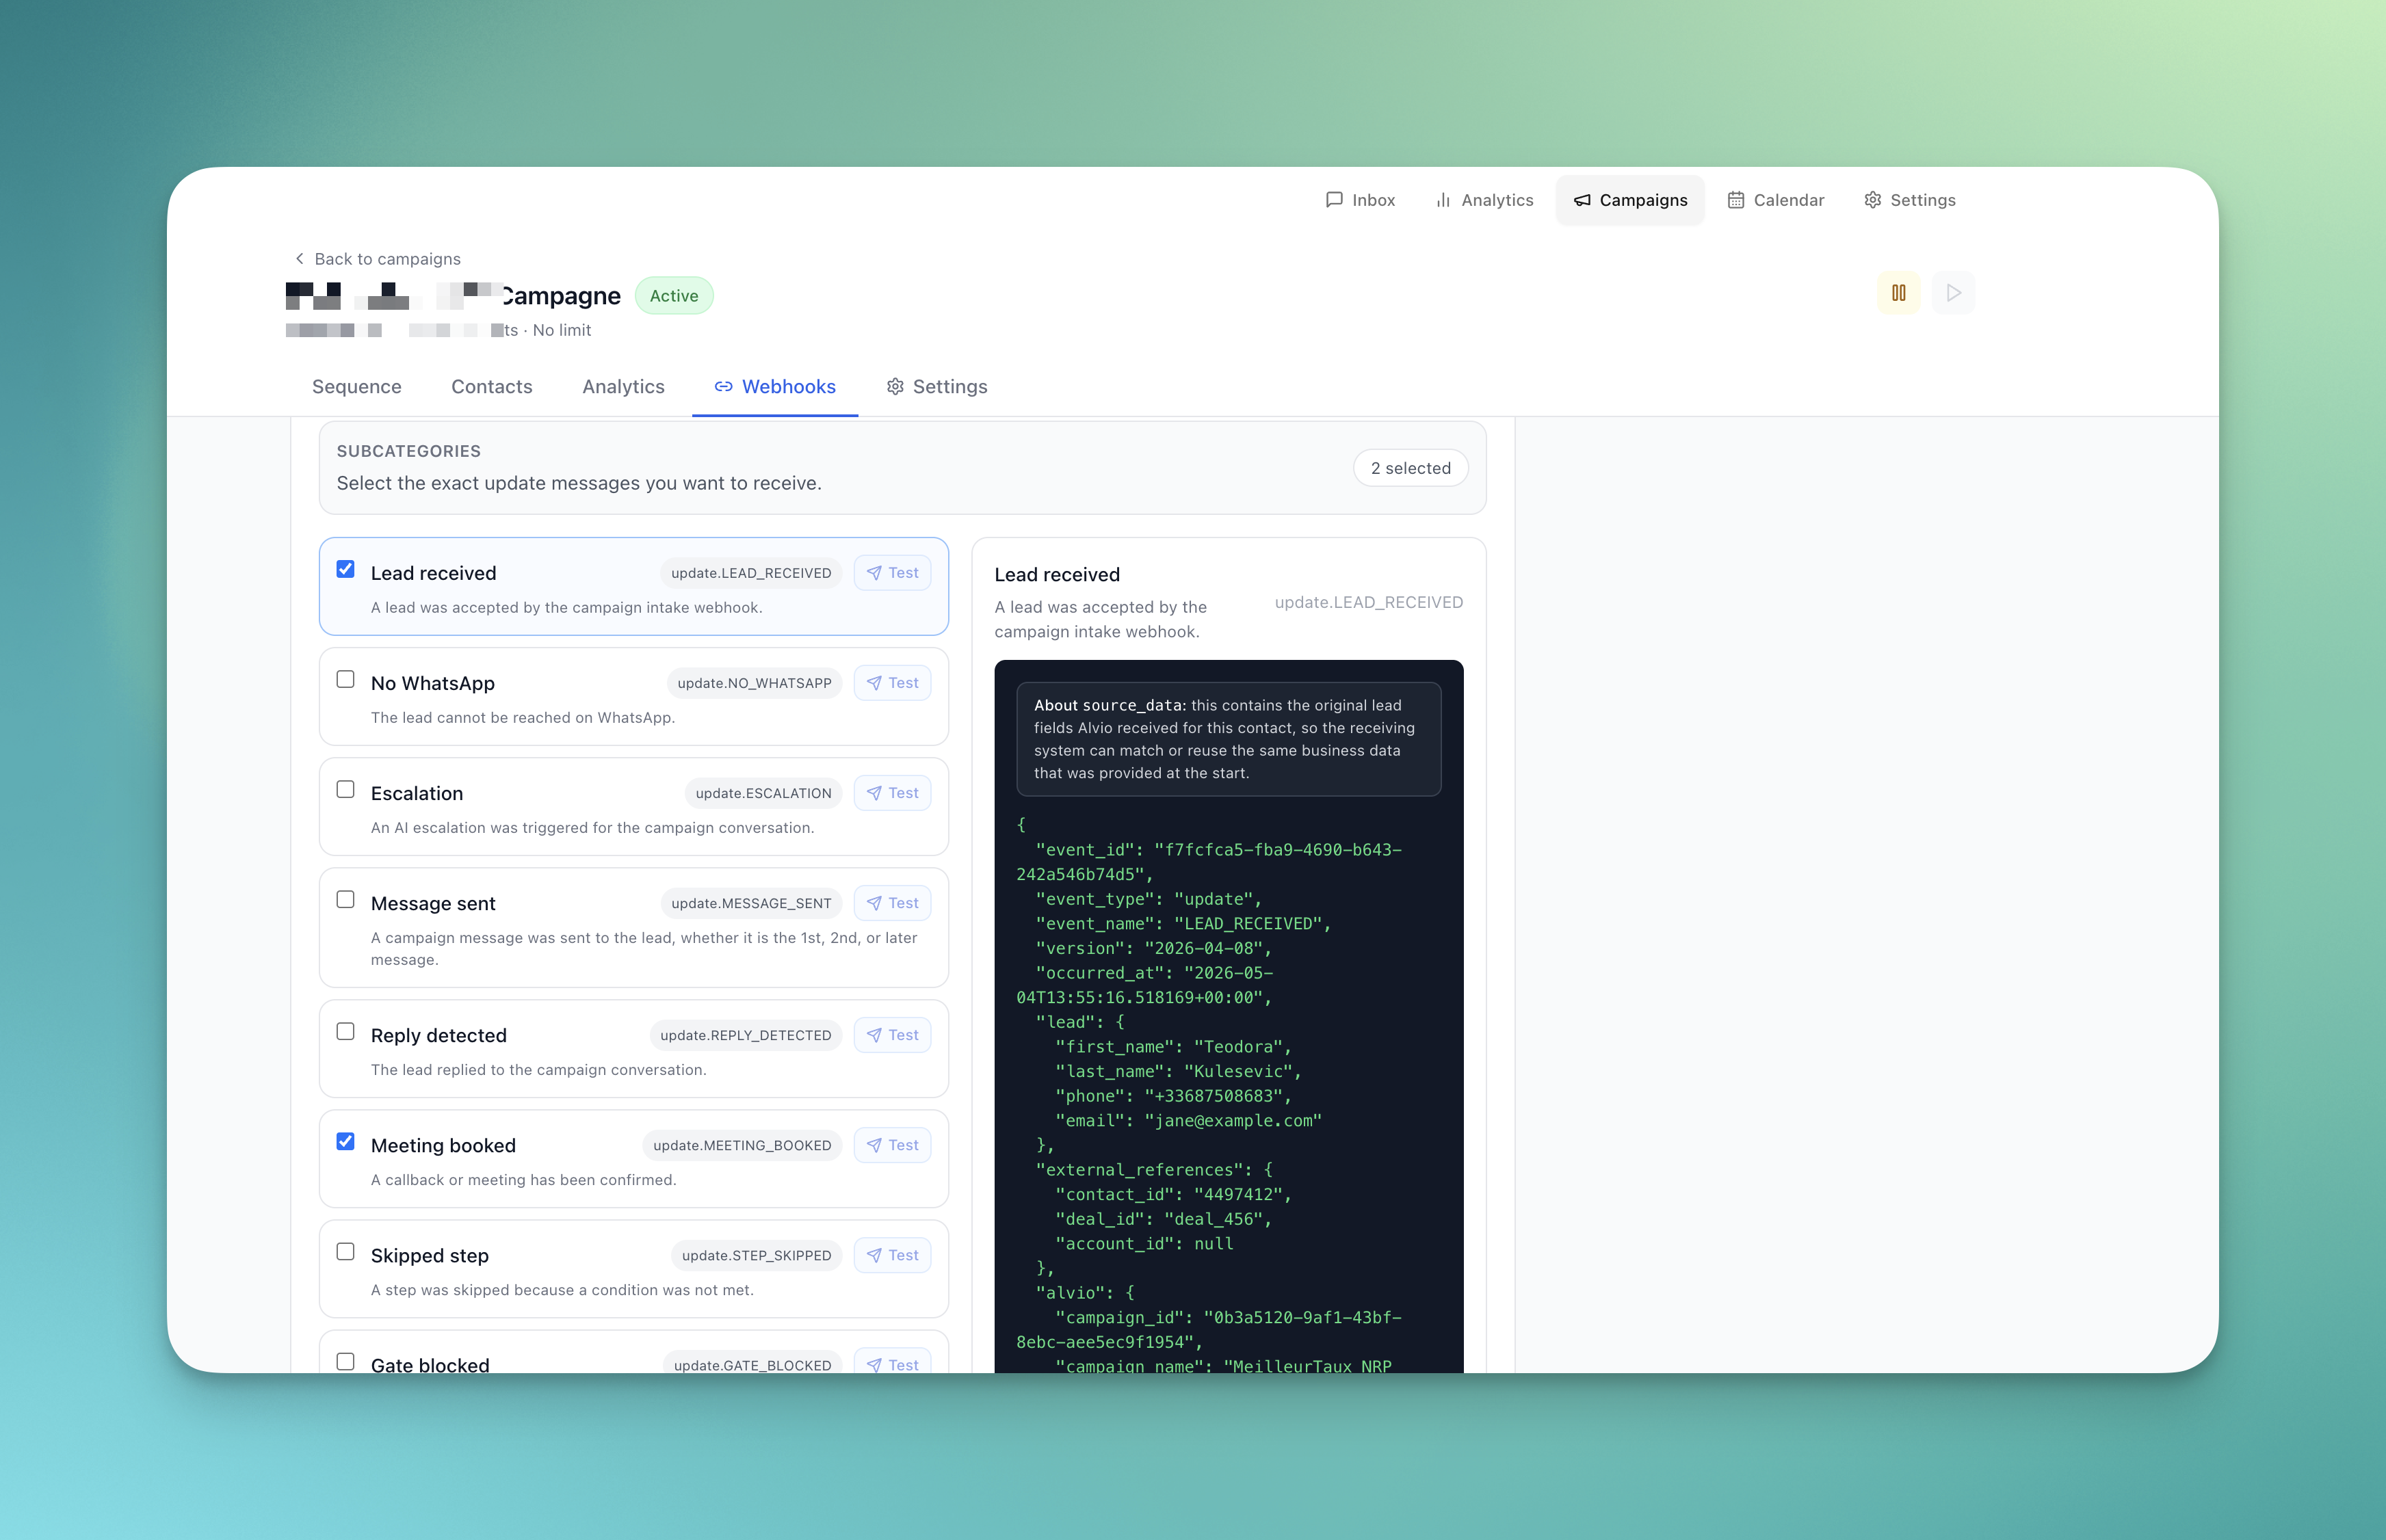
Task: Click the update.REPLY_DETECTED tag
Action: coord(746,1035)
